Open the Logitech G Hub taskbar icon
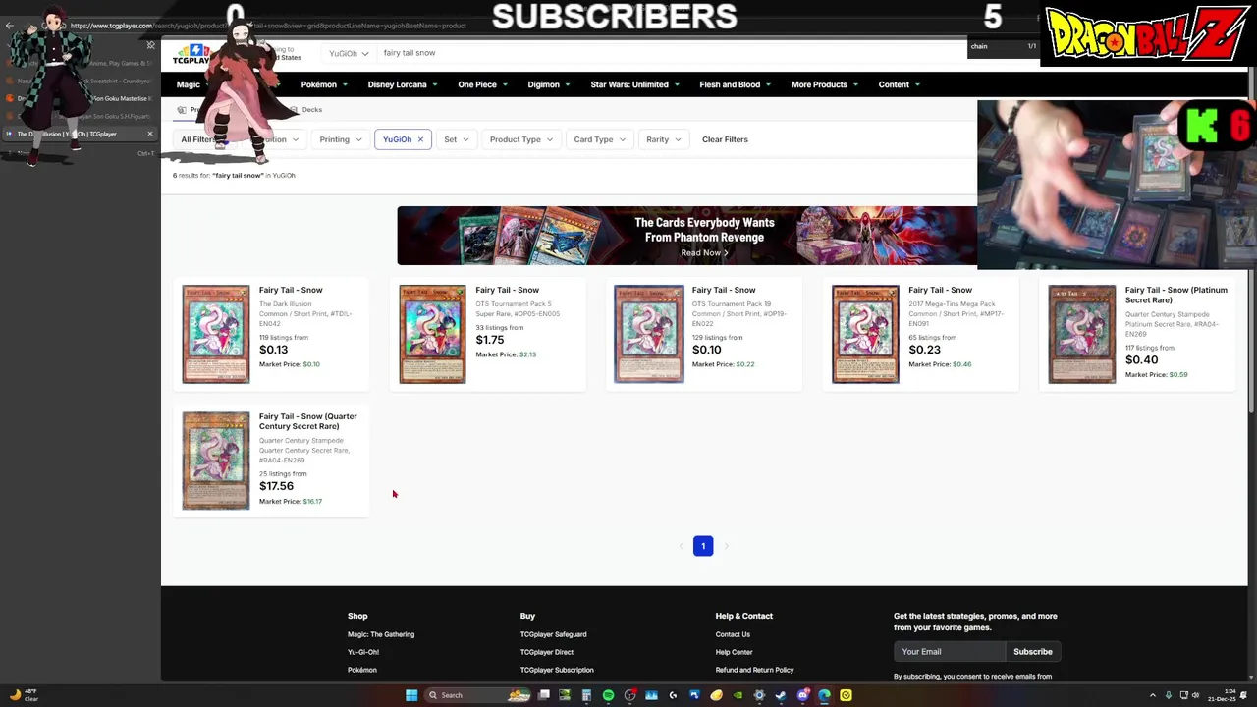 (673, 695)
